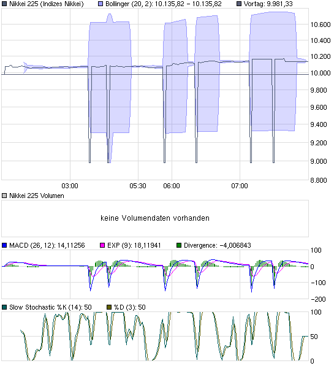This screenshot has height=366, width=334.
Task: Click the 03:00 time axis label
Action: click(x=70, y=186)
